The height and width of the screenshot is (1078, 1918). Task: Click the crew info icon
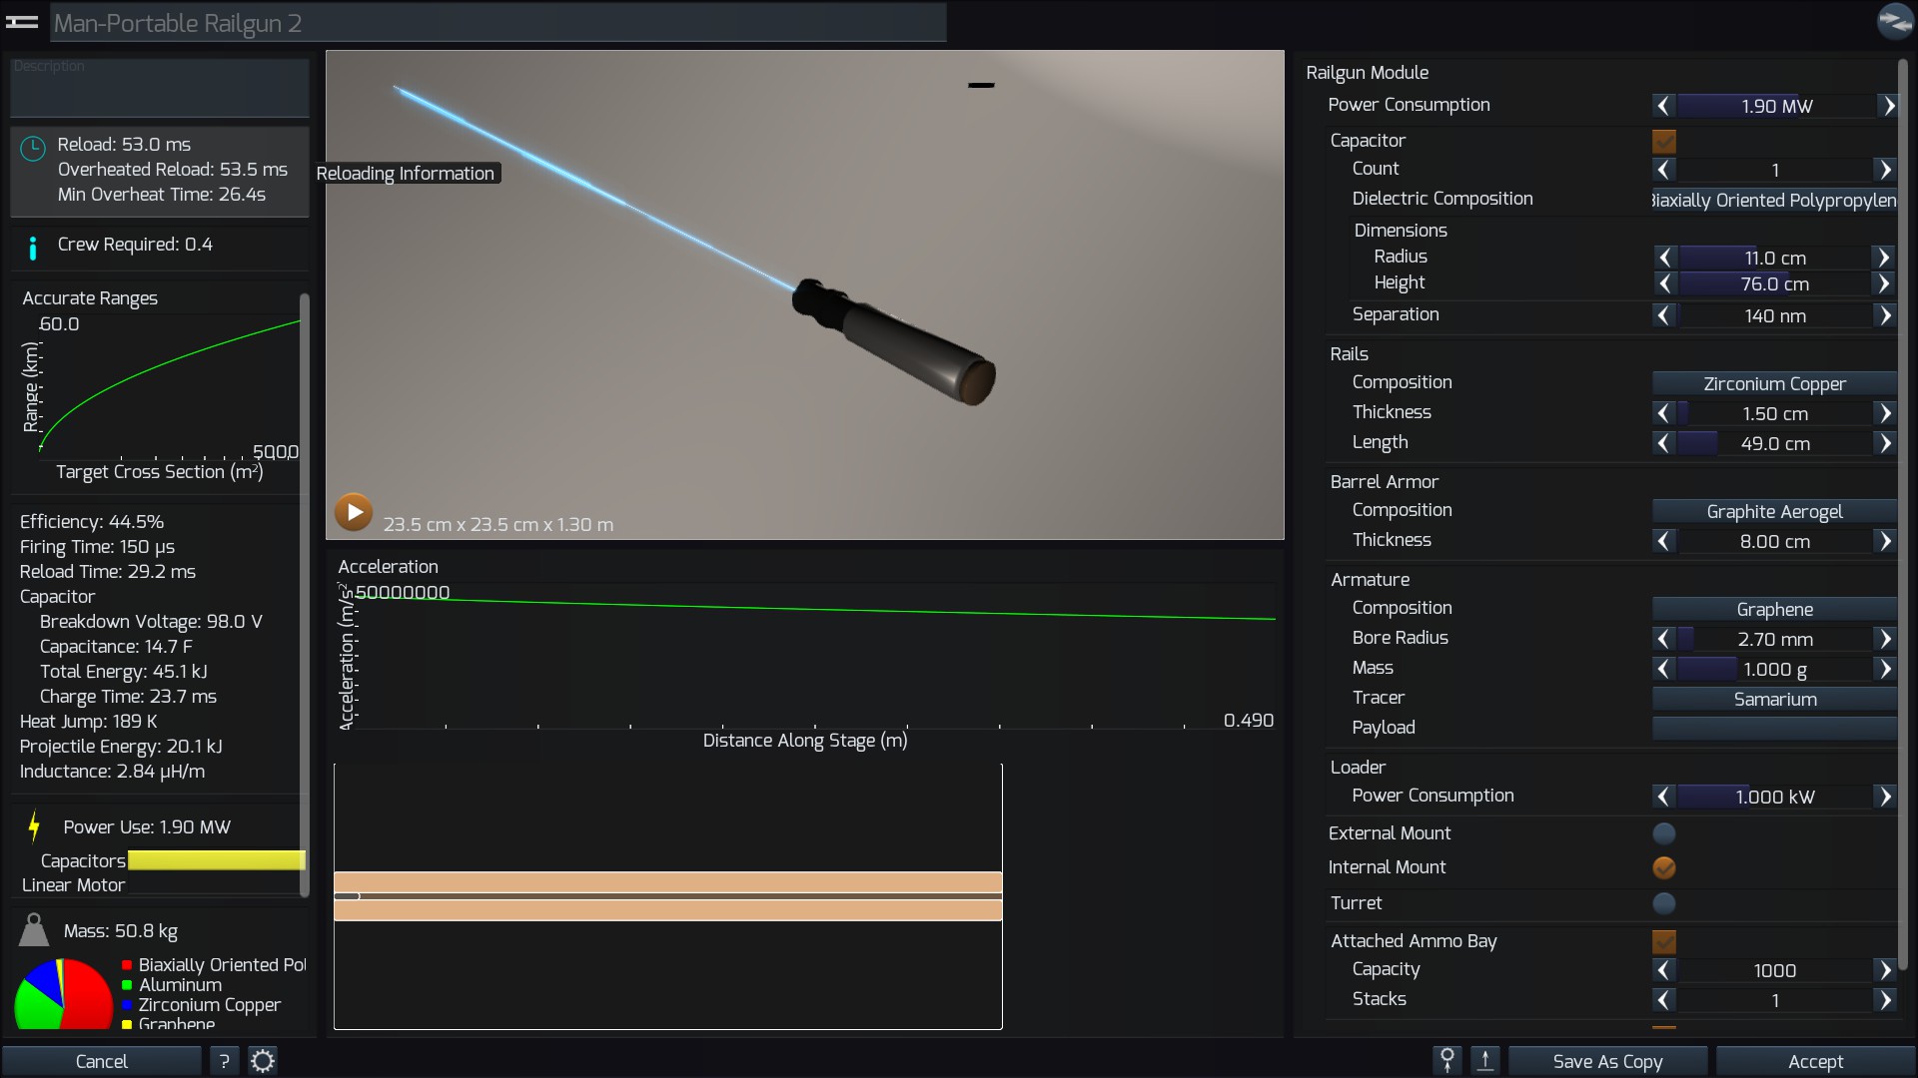pyautogui.click(x=33, y=248)
